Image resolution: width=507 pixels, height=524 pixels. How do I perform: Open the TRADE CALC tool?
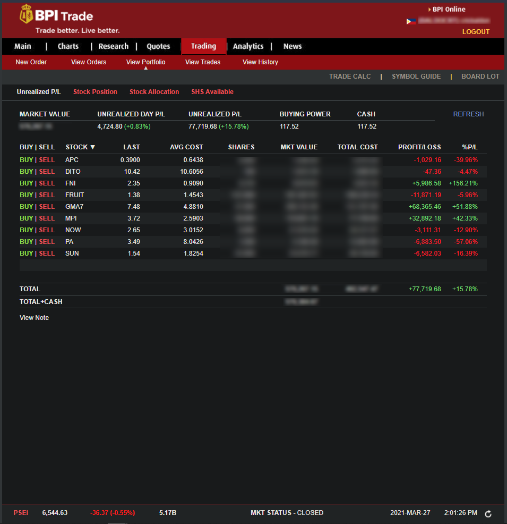(350, 77)
